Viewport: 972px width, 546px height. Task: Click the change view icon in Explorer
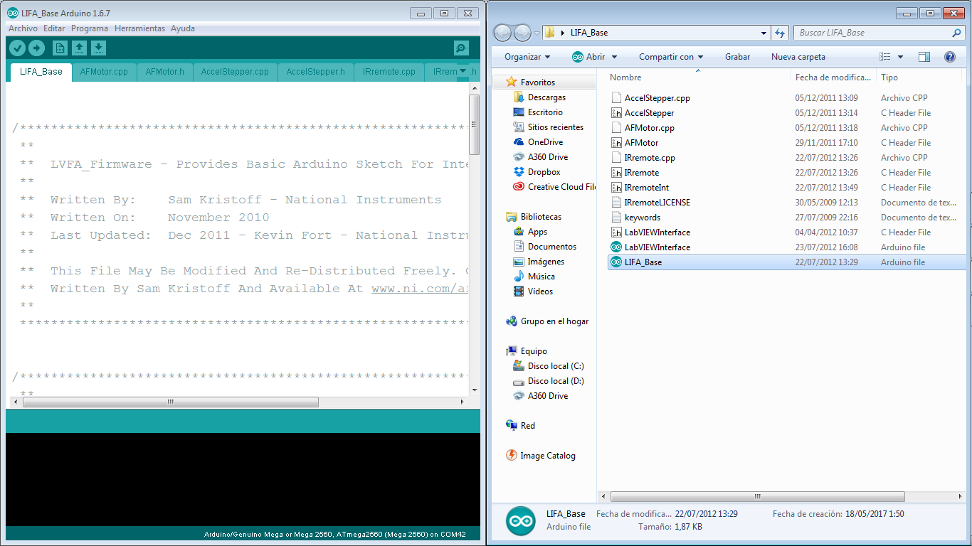(x=885, y=57)
